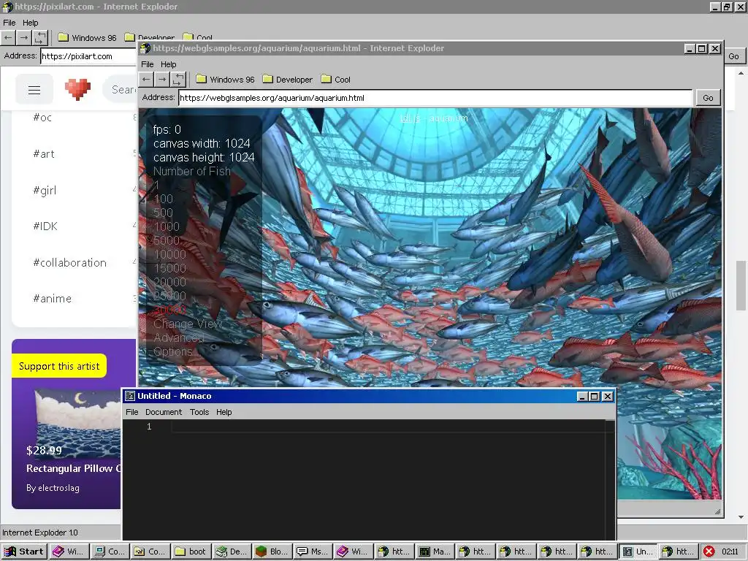This screenshot has width=748, height=561.
Task: Open File menu in aquarium window
Action: tap(148, 64)
